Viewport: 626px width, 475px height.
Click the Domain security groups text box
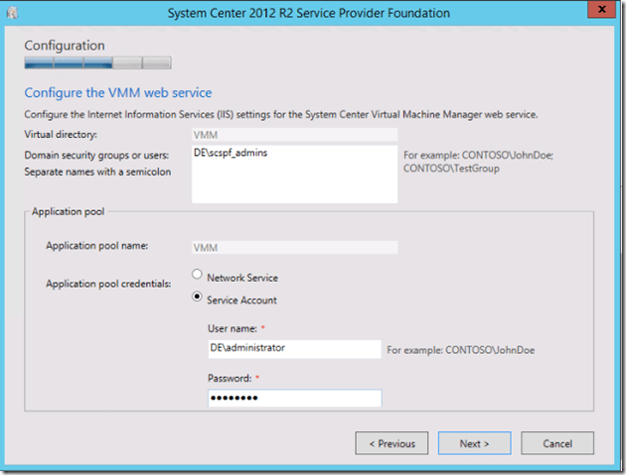[x=294, y=174]
